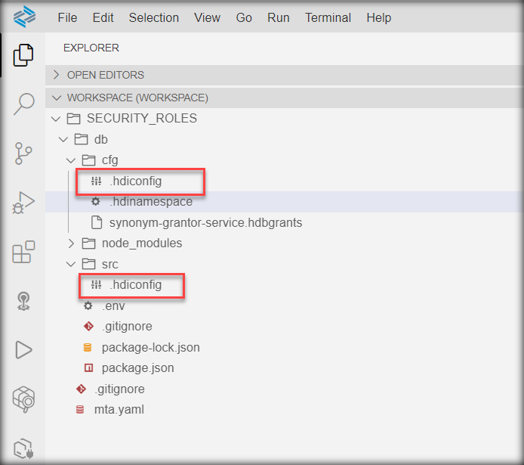Click the EXPLORER panel title

tap(91, 48)
